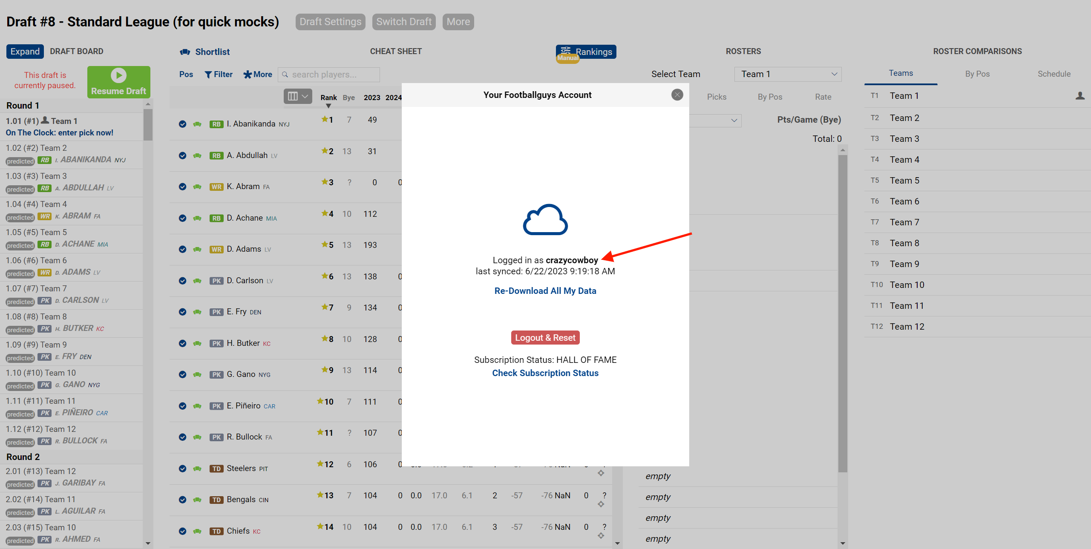
Task: Click Re-Download All My Data link
Action: pyautogui.click(x=545, y=291)
